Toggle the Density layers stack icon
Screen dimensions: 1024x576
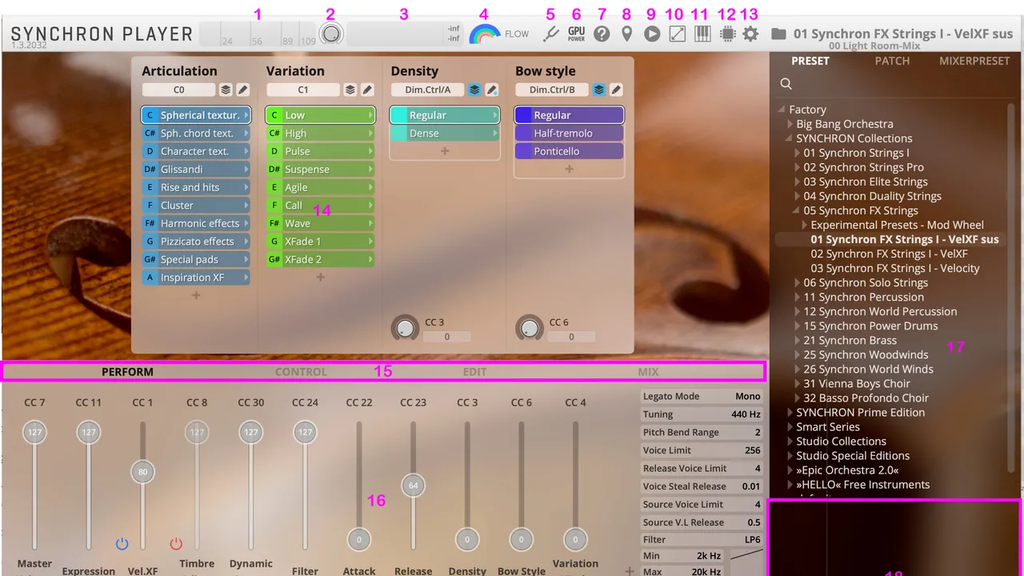coord(474,90)
